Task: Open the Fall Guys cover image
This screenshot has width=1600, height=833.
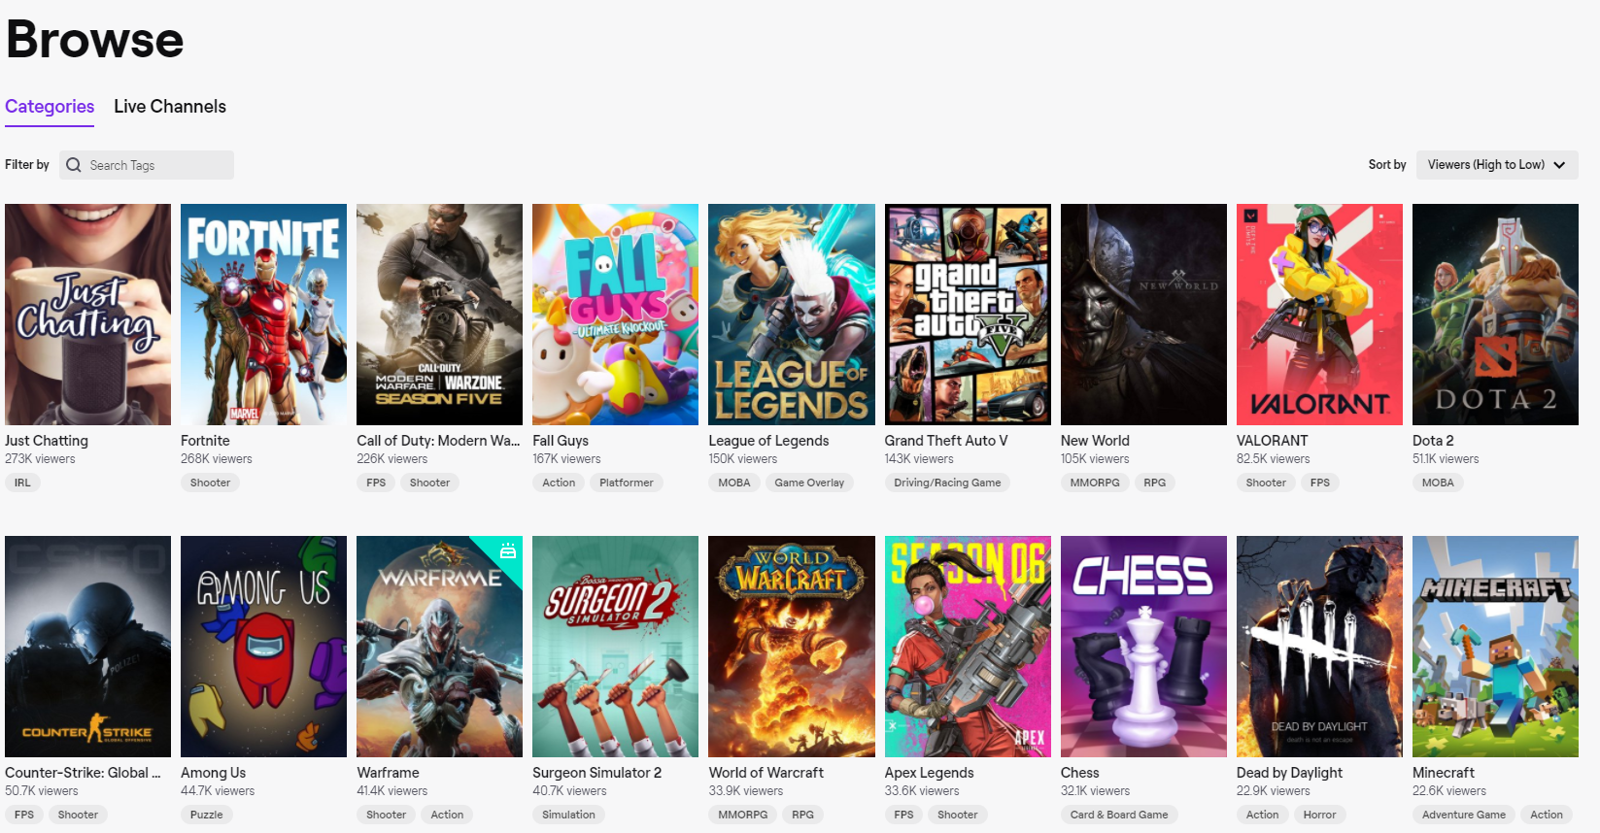Action: coord(615,315)
